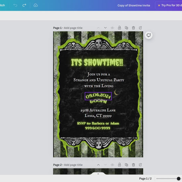Delete Page 1 with the trash icon
The width and height of the screenshot is (182, 182).
coord(133,28)
